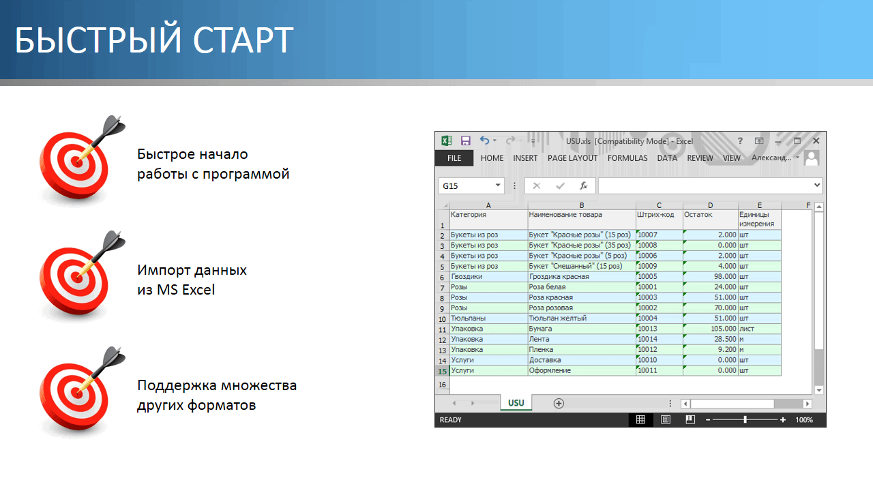
Task: Click header cell Наименование товара
Action: 582,220
